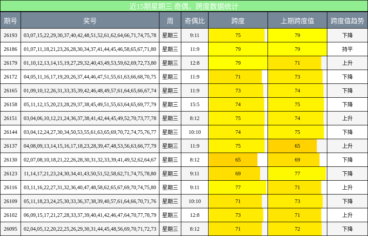This screenshot has height=236, width=368.
Task: Click winning numbers of issue 26179
Action: (x=90, y=63)
